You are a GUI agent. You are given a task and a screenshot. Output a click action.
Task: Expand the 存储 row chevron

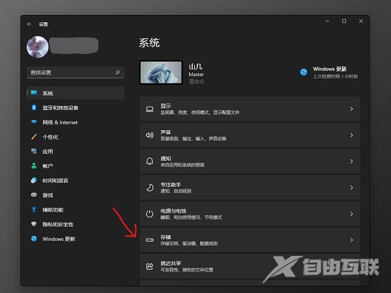[351, 240]
